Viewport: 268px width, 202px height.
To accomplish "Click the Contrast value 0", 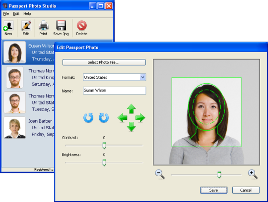I will click(x=104, y=138).
